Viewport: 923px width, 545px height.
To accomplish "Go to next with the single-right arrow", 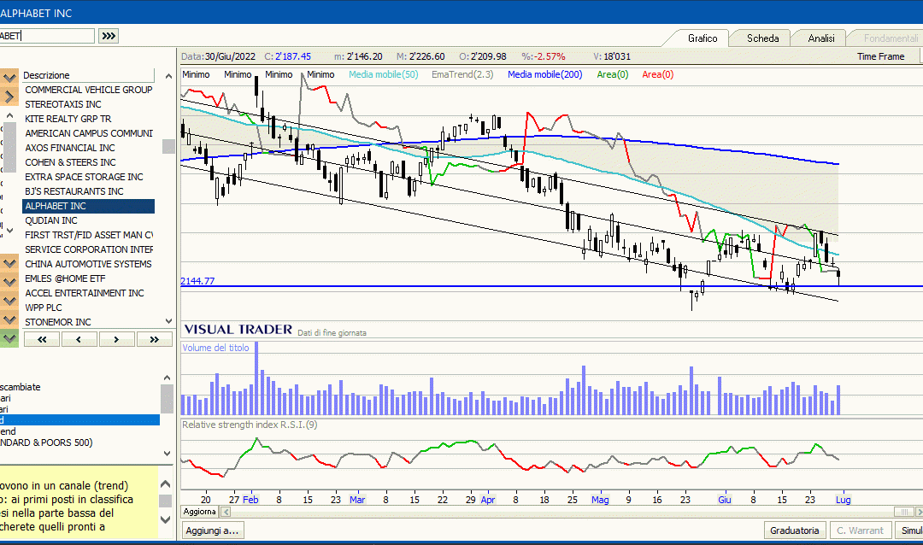I will coord(116,339).
